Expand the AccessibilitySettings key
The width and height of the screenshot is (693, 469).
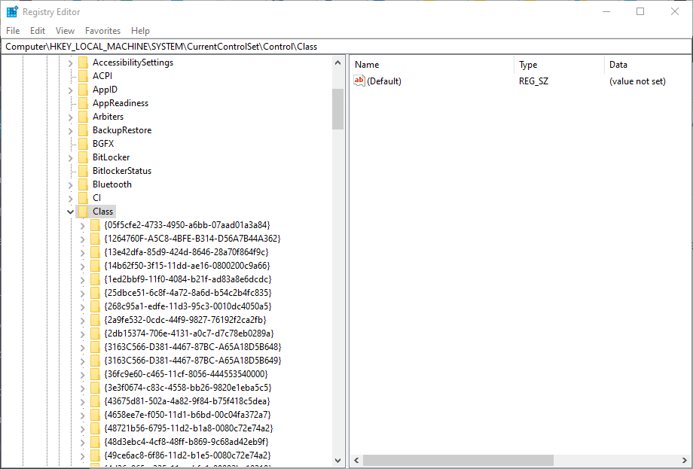pyautogui.click(x=70, y=63)
